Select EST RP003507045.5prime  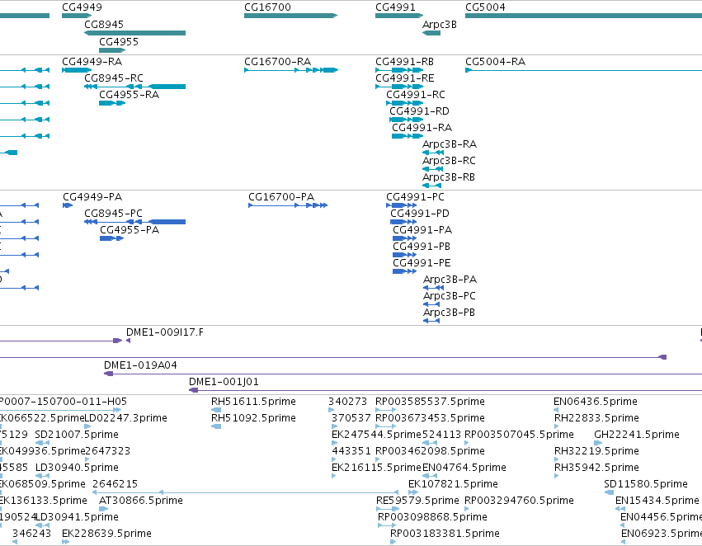(519, 435)
